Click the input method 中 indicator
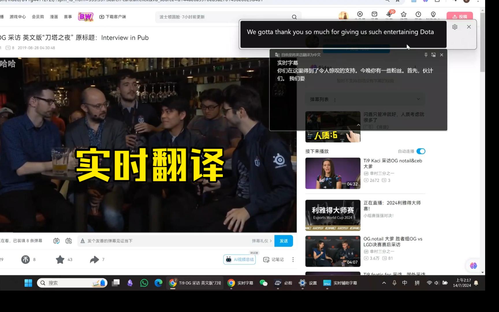This screenshot has height=312, width=499. (x=405, y=283)
